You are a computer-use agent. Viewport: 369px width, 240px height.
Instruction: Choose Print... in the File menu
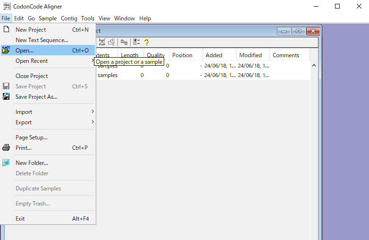[48, 148]
